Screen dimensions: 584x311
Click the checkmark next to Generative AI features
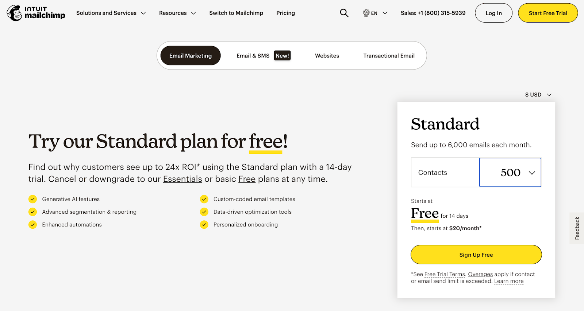point(32,199)
